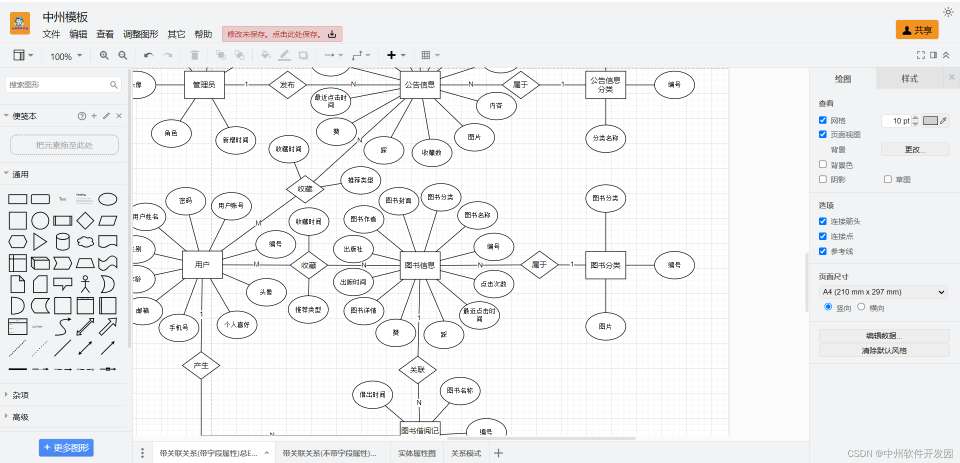The height and width of the screenshot is (463, 960).
Task: Toggle the 页面视图 page view checkbox
Action: pos(822,134)
